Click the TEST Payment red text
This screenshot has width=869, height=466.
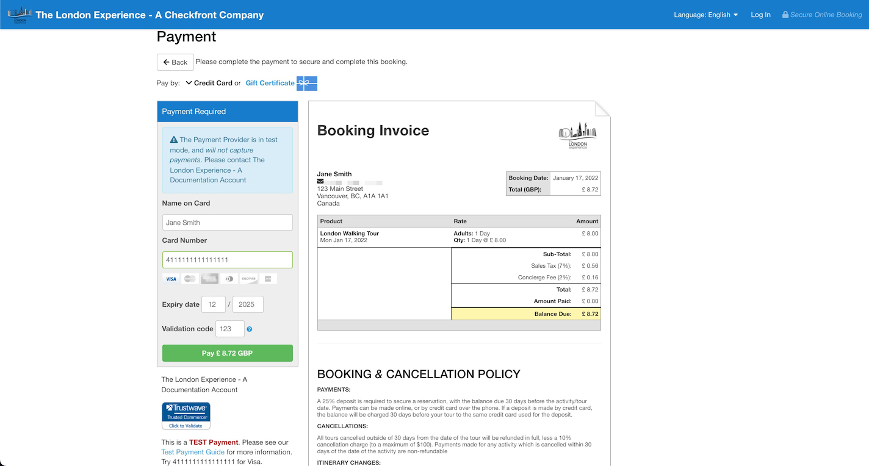[214, 442]
